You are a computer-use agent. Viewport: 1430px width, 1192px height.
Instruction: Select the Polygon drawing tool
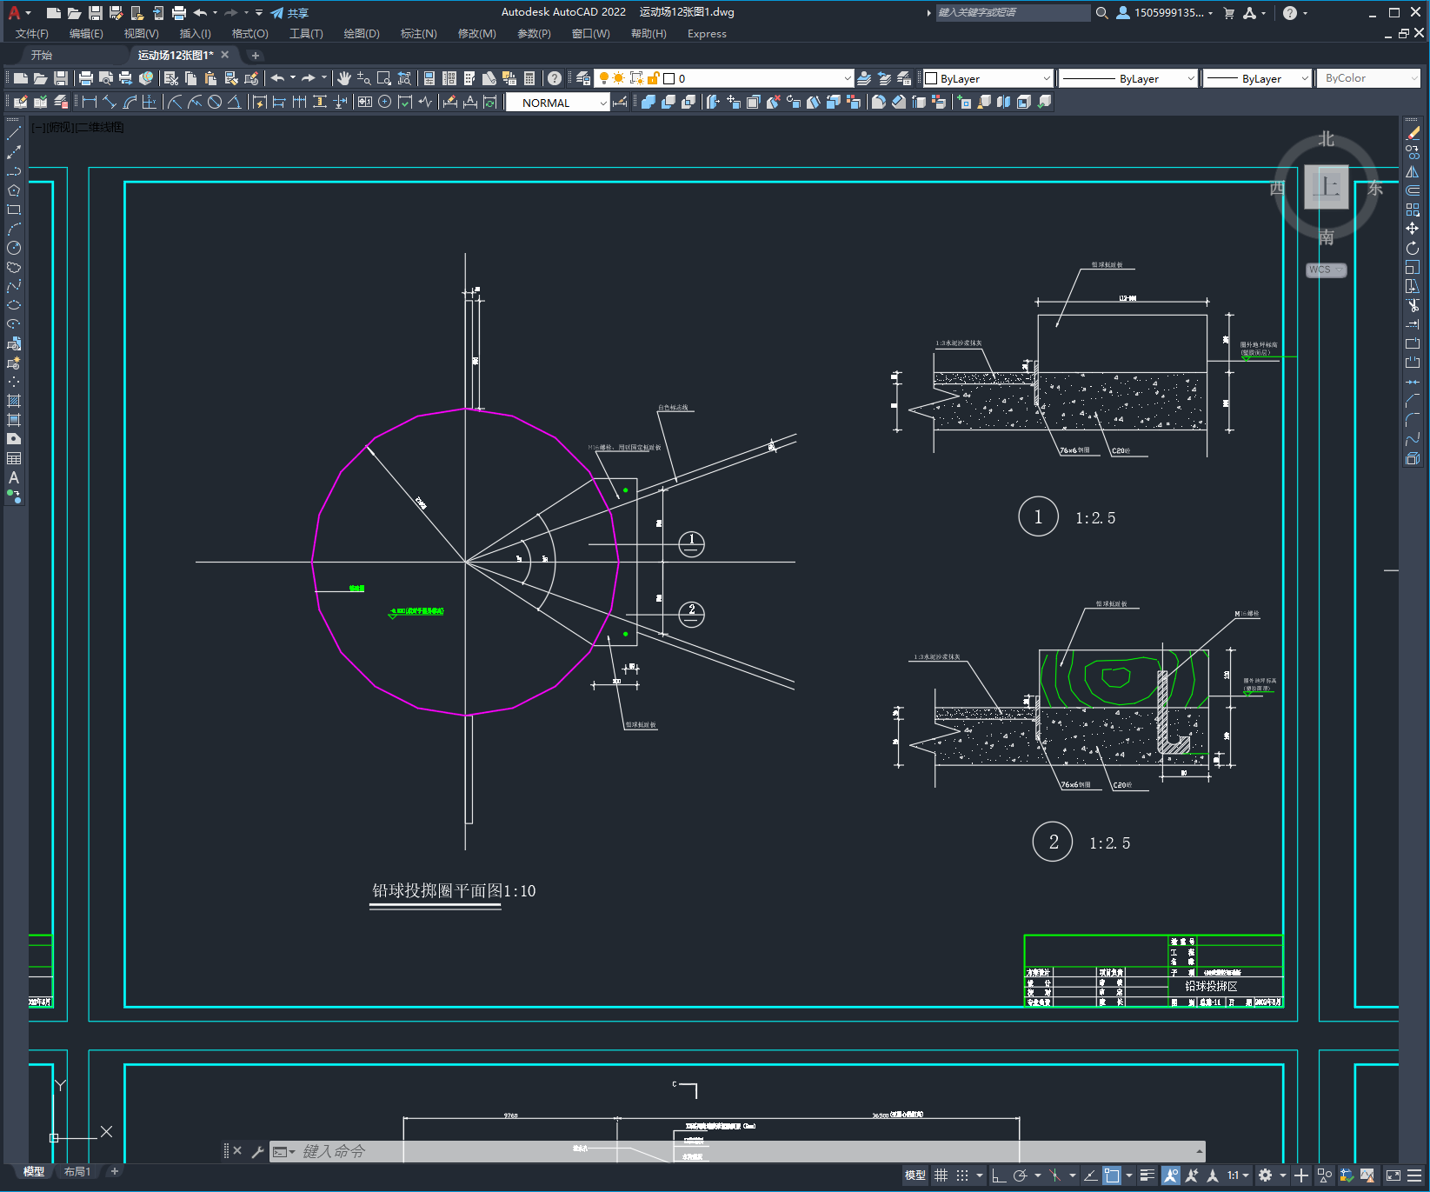pos(14,190)
